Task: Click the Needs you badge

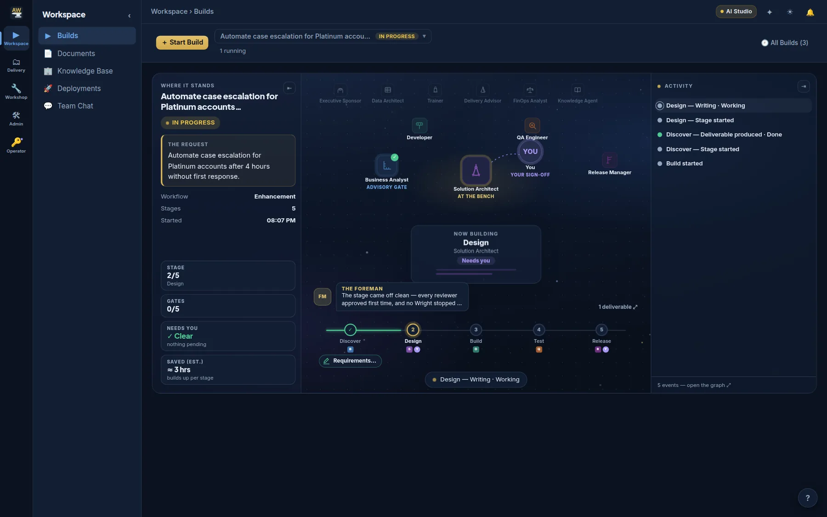Action: click(x=476, y=261)
